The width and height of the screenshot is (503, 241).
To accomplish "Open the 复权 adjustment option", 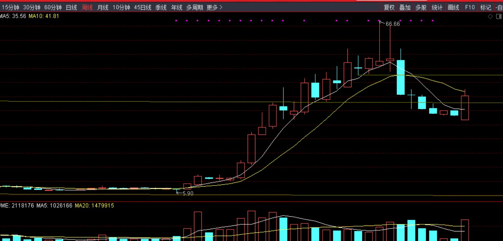I will pos(389,7).
